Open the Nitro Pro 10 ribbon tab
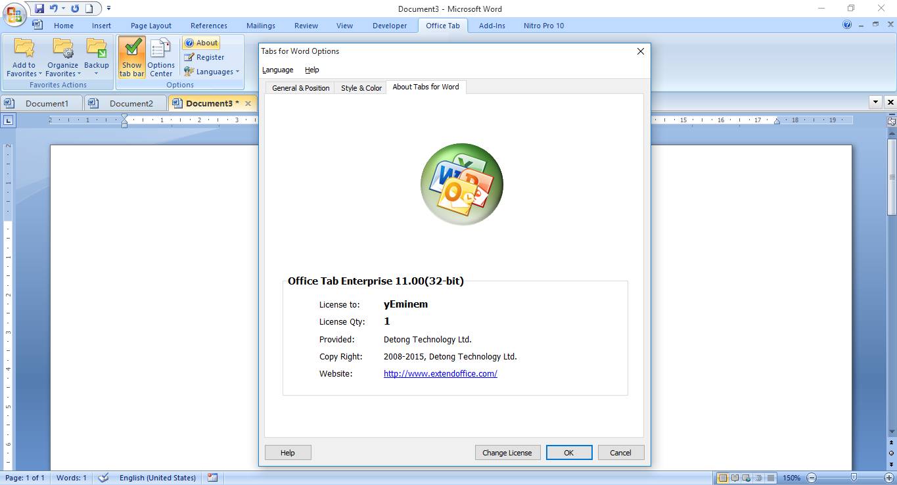 543,26
